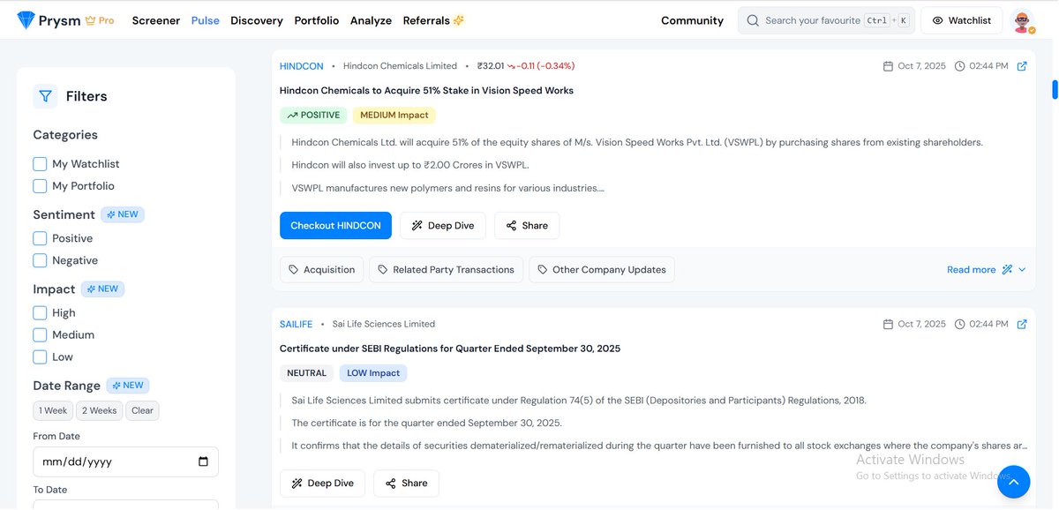Click the SEBI Regulations certificate headline
This screenshot has width=1059, height=510.
pyautogui.click(x=450, y=349)
